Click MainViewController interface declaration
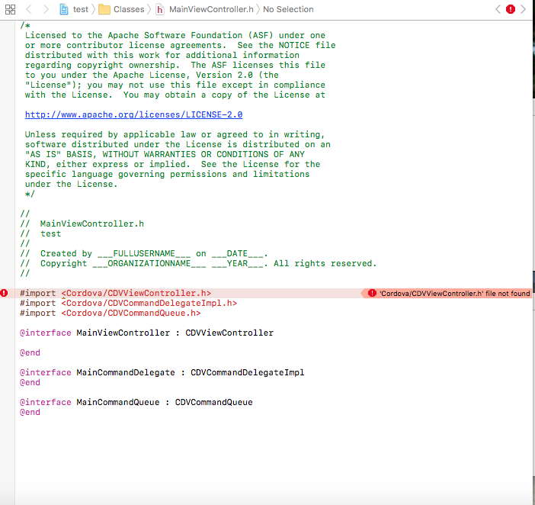The height and width of the screenshot is (505, 535). tap(147, 333)
